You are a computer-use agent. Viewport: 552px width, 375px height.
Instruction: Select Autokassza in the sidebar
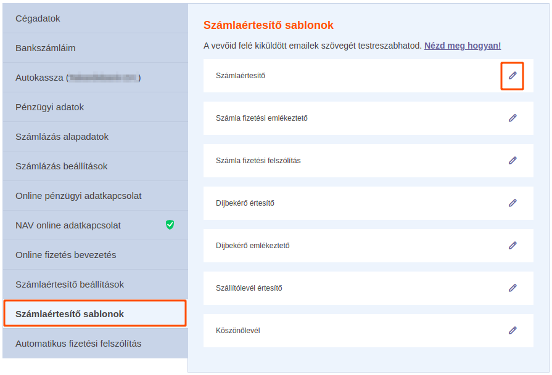point(41,78)
